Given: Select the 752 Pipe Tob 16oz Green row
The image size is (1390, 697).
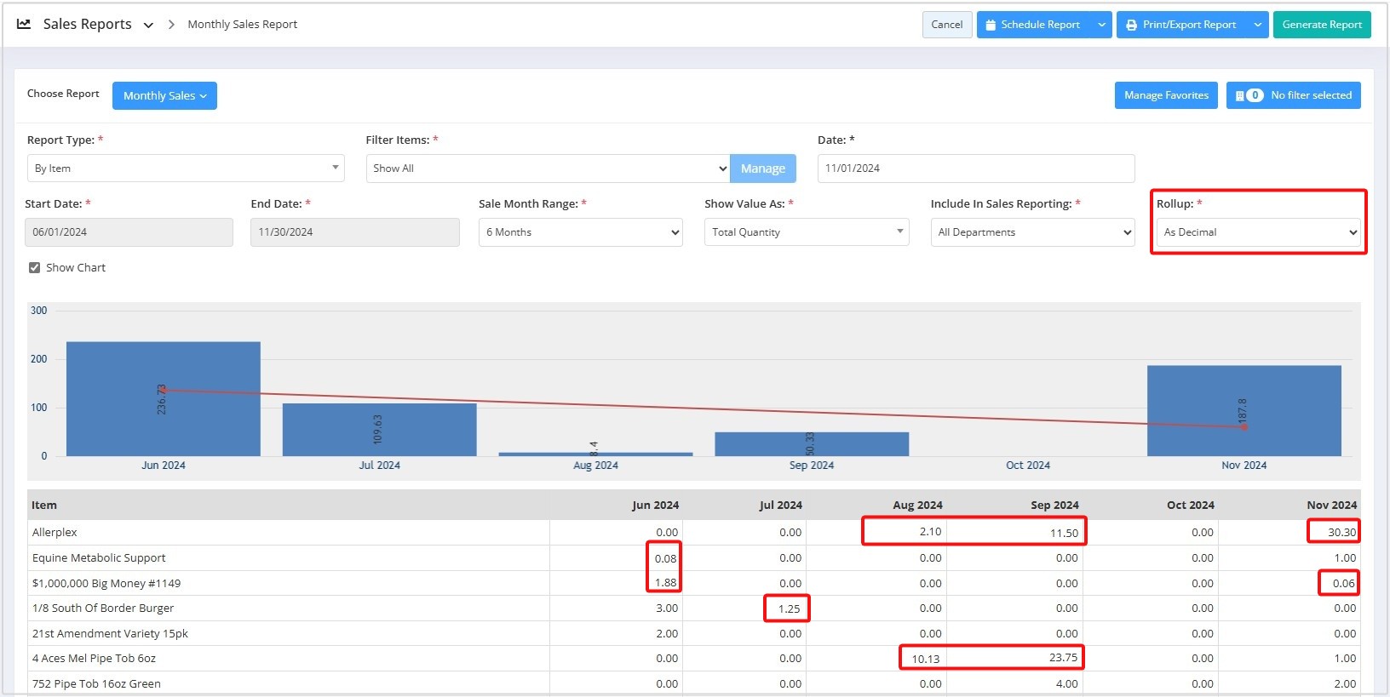Looking at the screenshot, I should 694,684.
